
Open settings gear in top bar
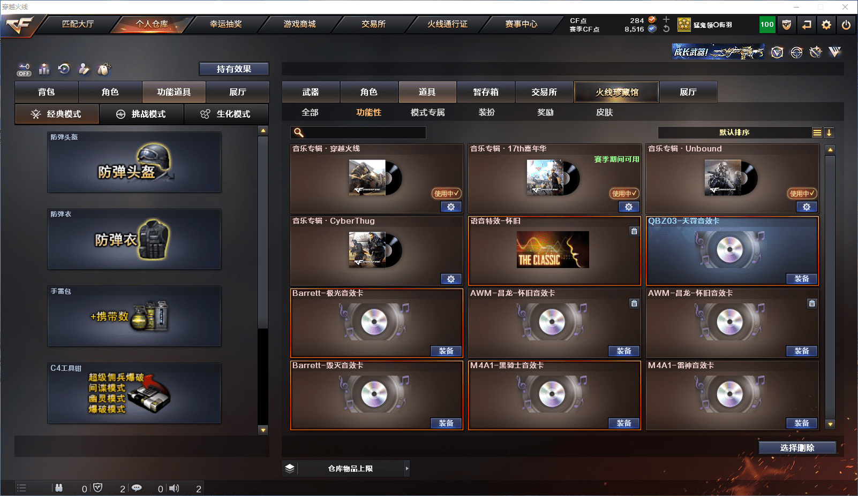826,25
